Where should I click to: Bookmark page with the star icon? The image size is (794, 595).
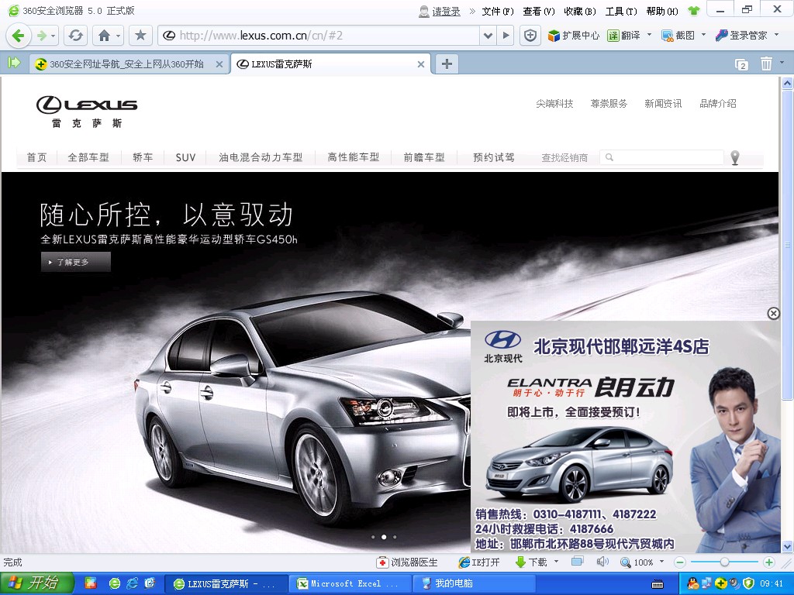pos(140,36)
